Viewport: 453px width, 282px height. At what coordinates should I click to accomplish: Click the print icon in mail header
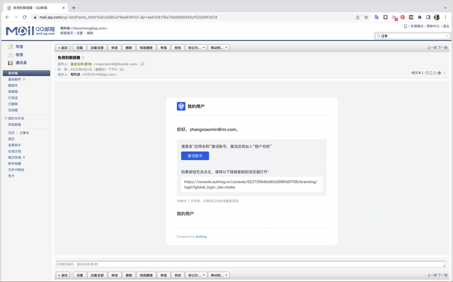pos(439,73)
